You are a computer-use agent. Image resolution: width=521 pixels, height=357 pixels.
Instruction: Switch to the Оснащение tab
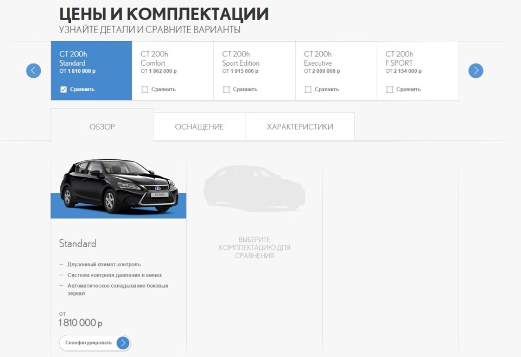point(199,127)
